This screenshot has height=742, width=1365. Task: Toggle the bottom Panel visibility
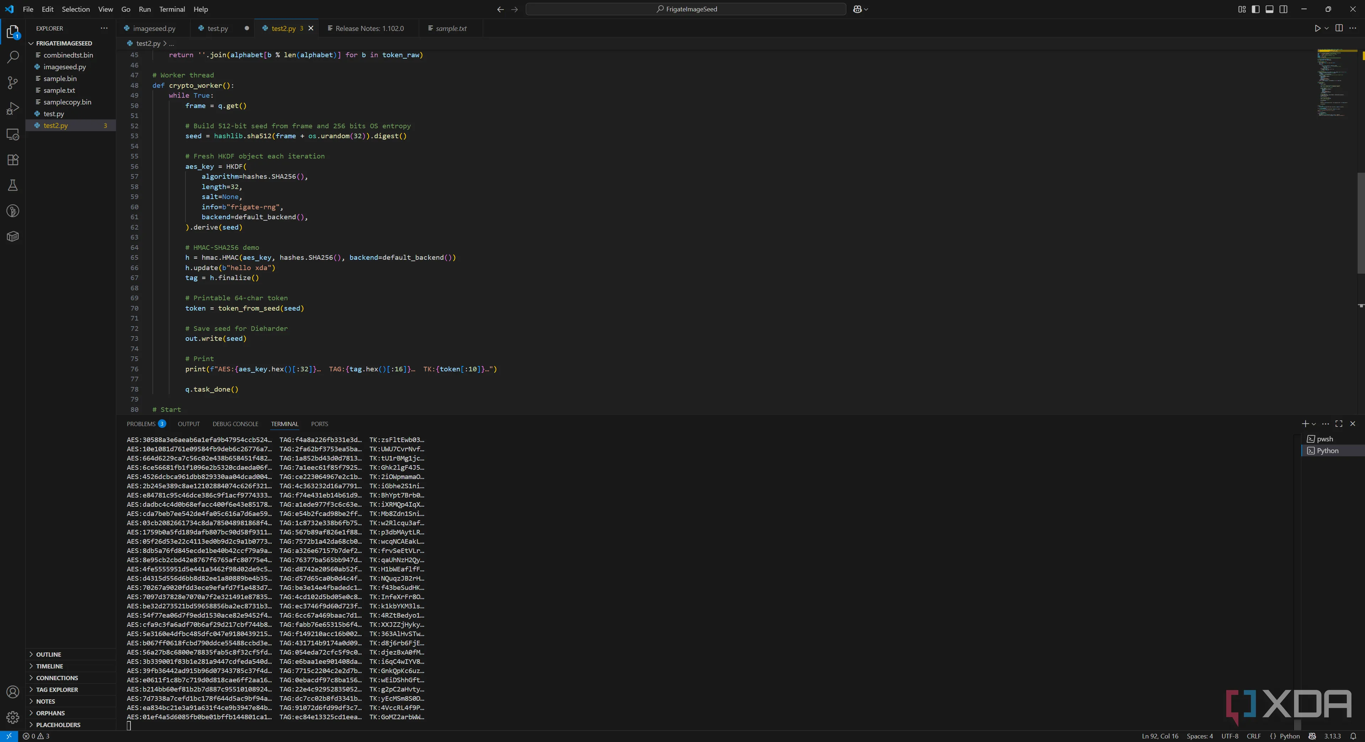[1270, 9]
